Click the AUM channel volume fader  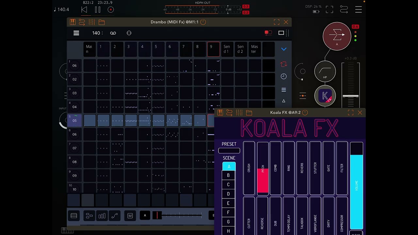[350, 96]
